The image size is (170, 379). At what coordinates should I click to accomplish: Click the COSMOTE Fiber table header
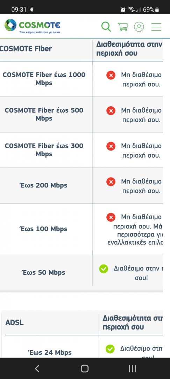(26, 48)
